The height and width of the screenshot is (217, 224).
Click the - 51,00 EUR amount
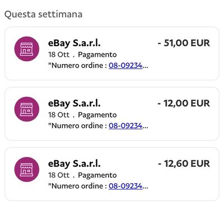pyautogui.click(x=184, y=43)
